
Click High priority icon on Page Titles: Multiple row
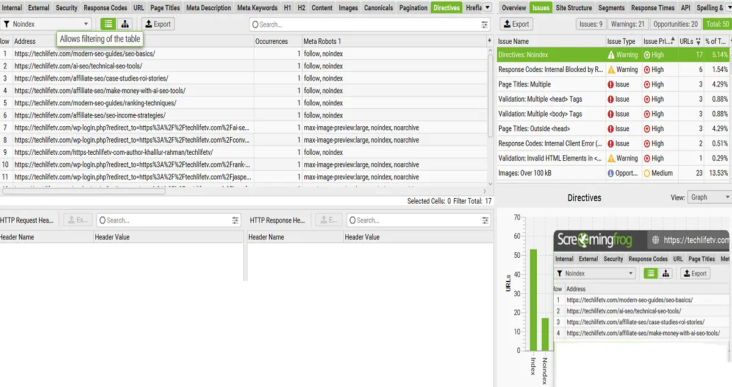pyautogui.click(x=647, y=84)
